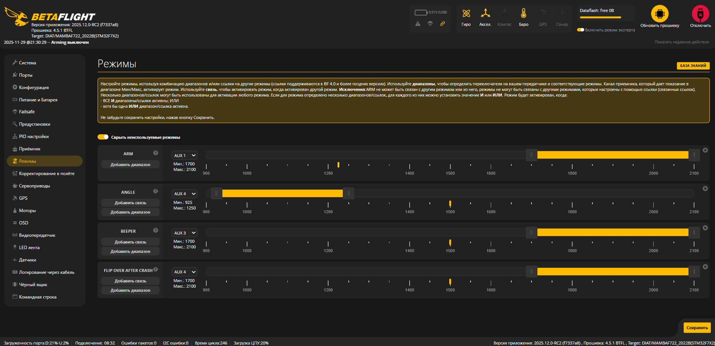Open the AUX 1 channel dropdown for ARM

coord(184,155)
